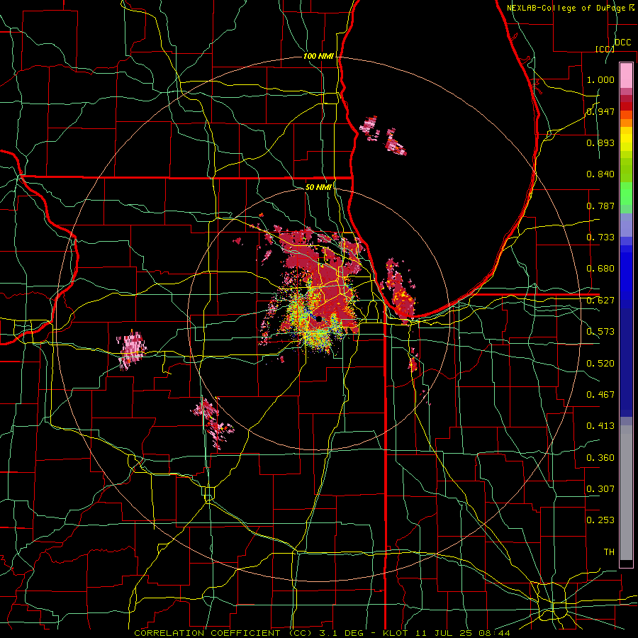Screen dimensions: 638x638
Task: Click the 100 NMI range ring label
Action: click(x=318, y=56)
